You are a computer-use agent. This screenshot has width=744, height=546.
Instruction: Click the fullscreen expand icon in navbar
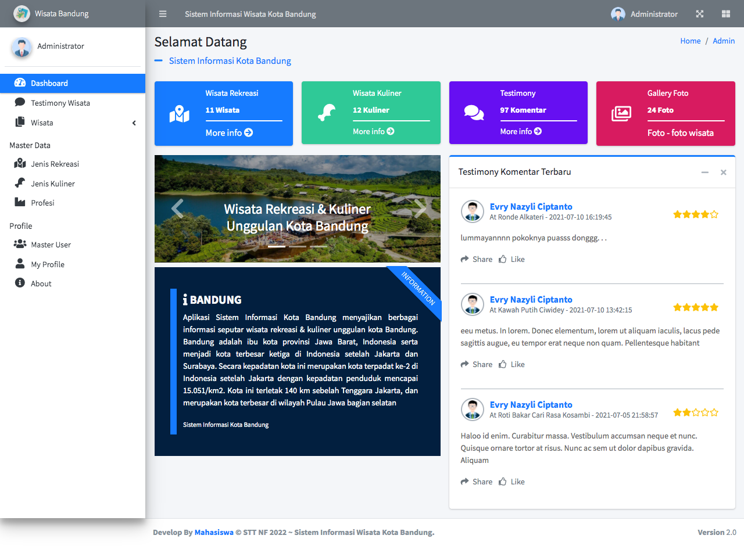point(699,14)
